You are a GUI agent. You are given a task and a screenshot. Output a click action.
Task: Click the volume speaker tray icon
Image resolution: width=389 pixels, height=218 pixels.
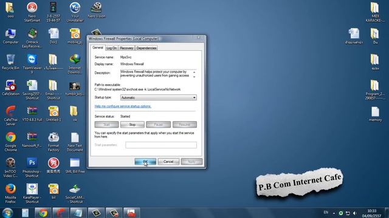[x=355, y=213]
